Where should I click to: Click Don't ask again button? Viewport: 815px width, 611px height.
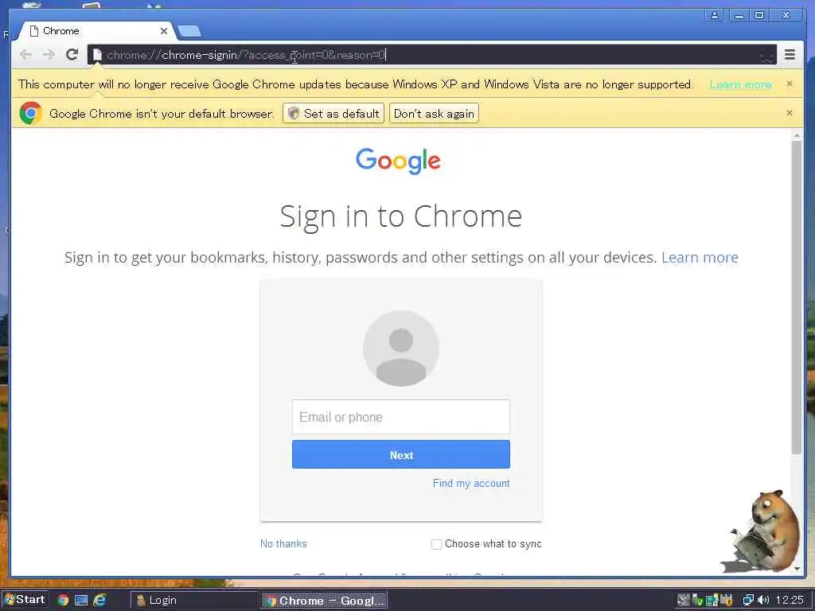(x=434, y=113)
